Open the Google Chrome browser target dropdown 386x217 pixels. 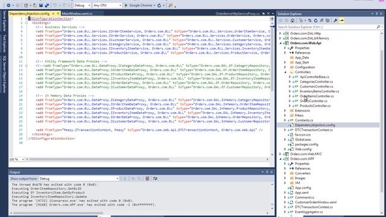click(x=154, y=5)
